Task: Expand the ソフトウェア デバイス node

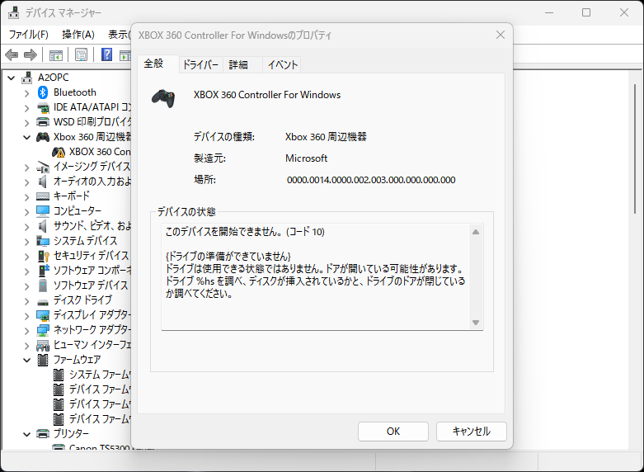Action: click(x=27, y=286)
